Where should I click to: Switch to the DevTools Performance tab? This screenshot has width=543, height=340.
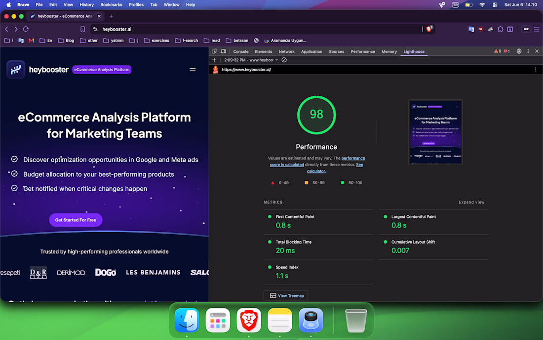(x=363, y=51)
